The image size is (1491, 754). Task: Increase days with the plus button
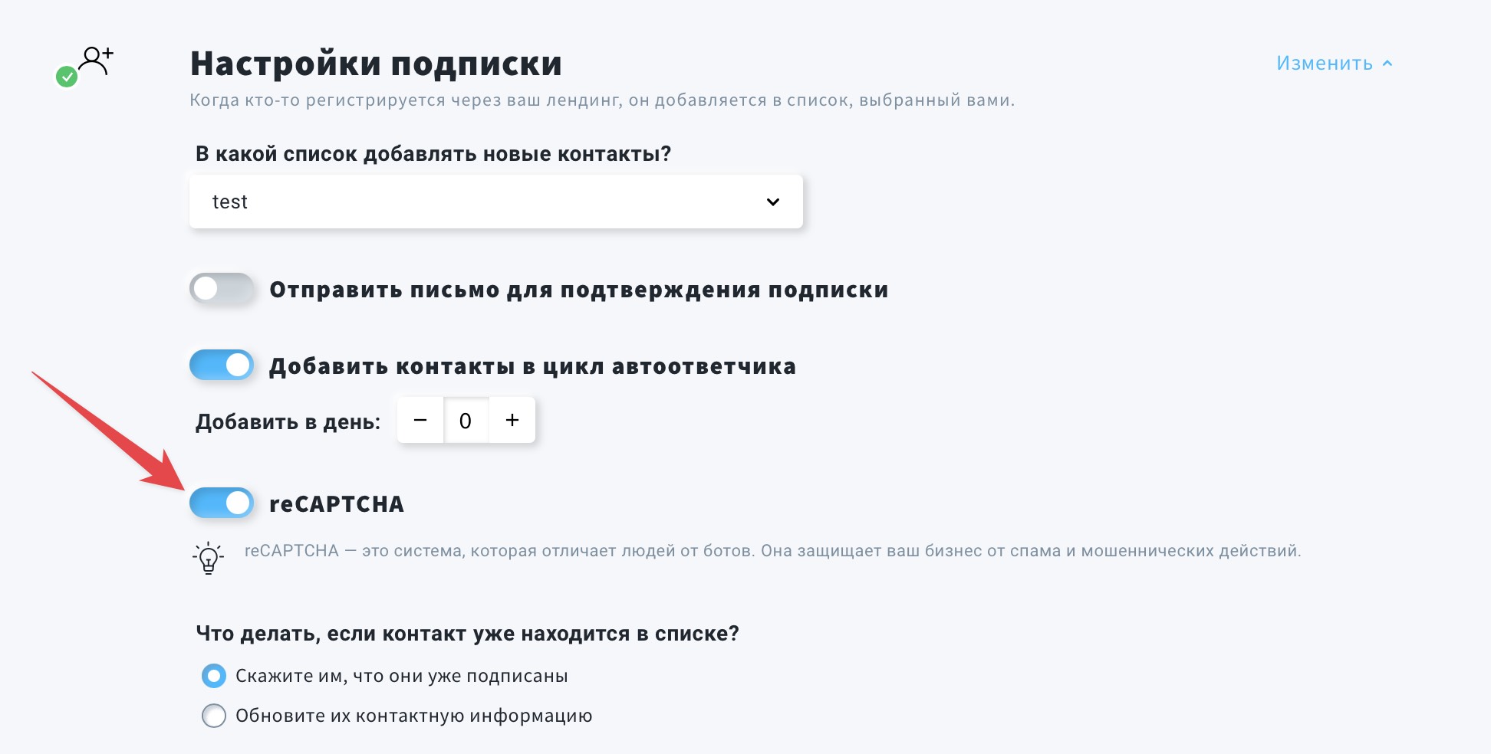pyautogui.click(x=512, y=420)
